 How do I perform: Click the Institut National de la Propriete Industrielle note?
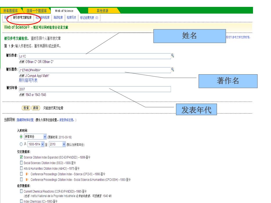pos(68,196)
